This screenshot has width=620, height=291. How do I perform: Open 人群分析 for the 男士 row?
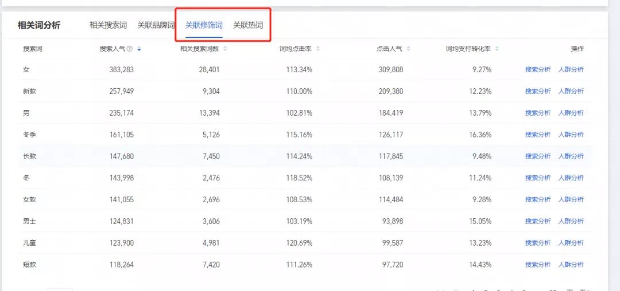point(571,222)
